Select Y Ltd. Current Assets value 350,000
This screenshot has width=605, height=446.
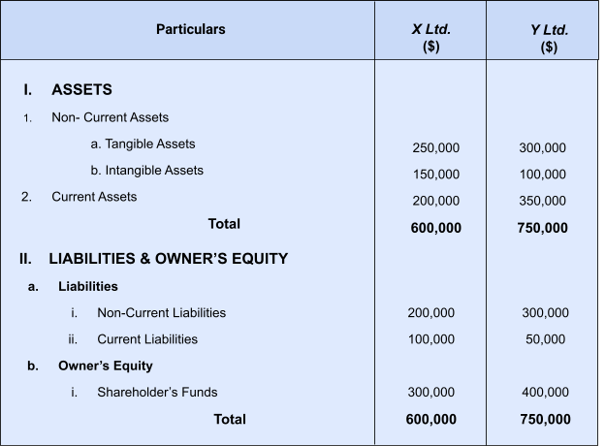542,201
